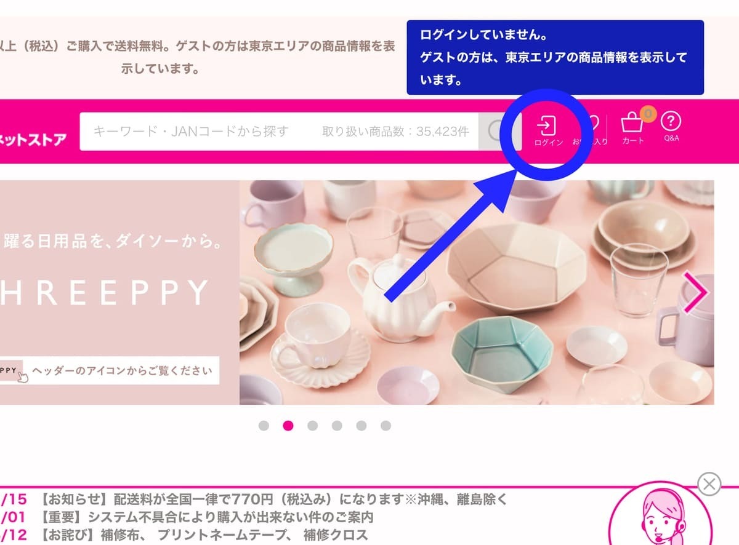Open the 補修布 apology notice link

point(204,535)
